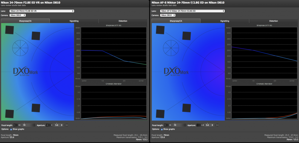Set focal length to 70 in right panel

click(175, 125)
